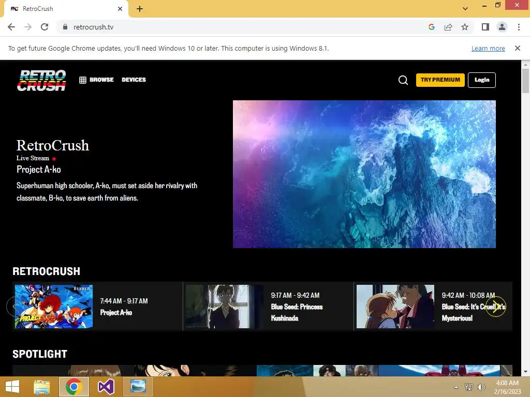Select the Blue Seed: Princess Kushinada thumbnail
The height and width of the screenshot is (397, 530).
point(225,307)
